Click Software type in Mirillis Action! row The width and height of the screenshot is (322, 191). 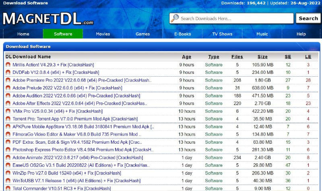214,65
